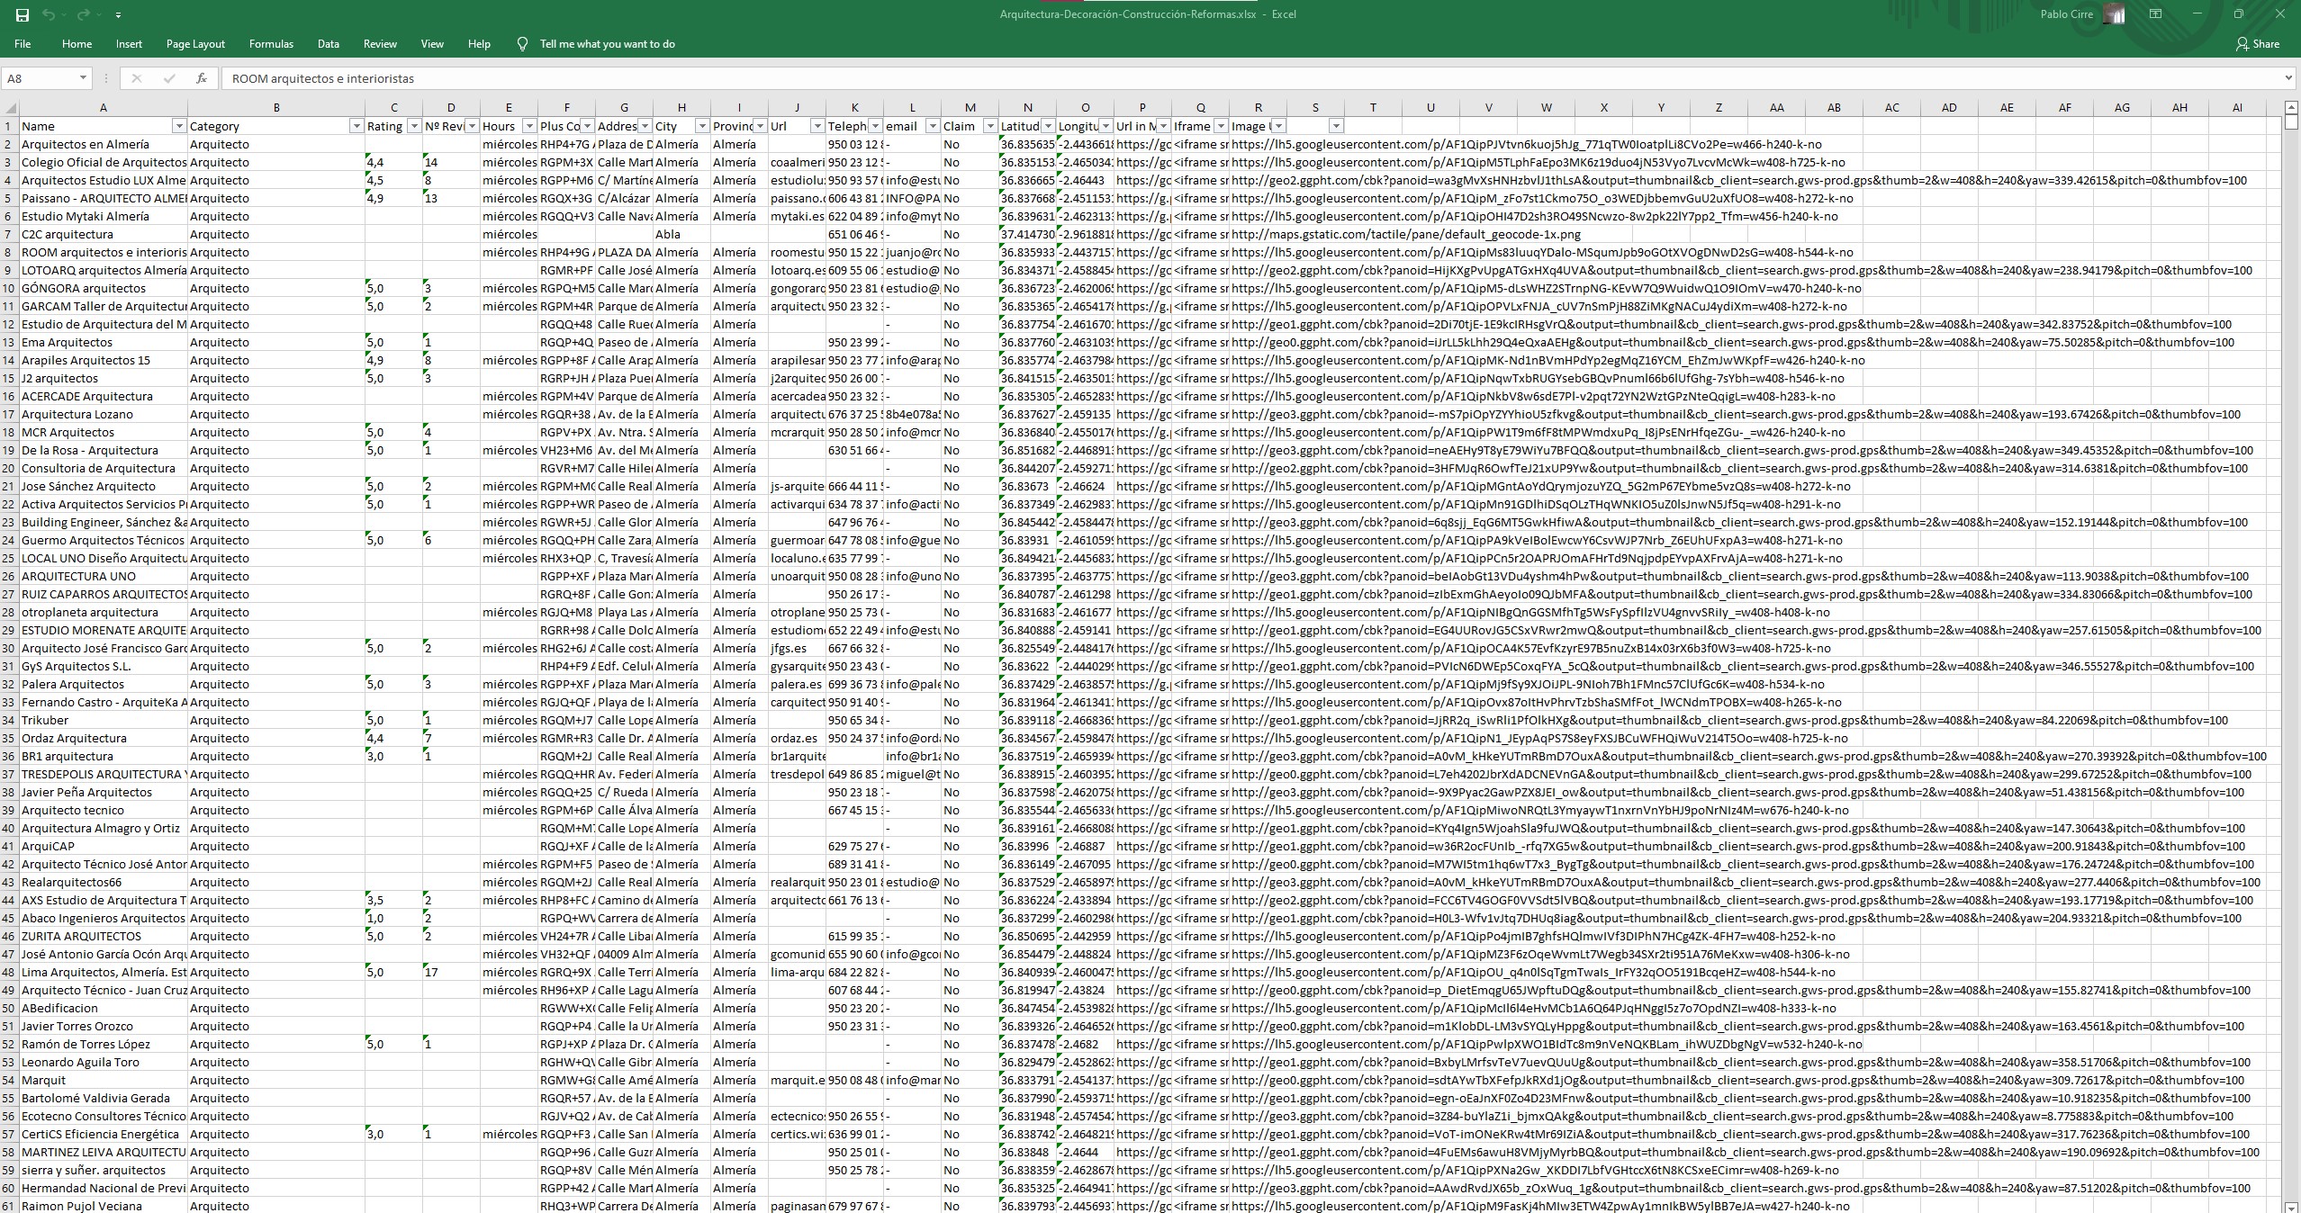Open the Help tab
Screen dimensions: 2301x1213
[x=479, y=44]
